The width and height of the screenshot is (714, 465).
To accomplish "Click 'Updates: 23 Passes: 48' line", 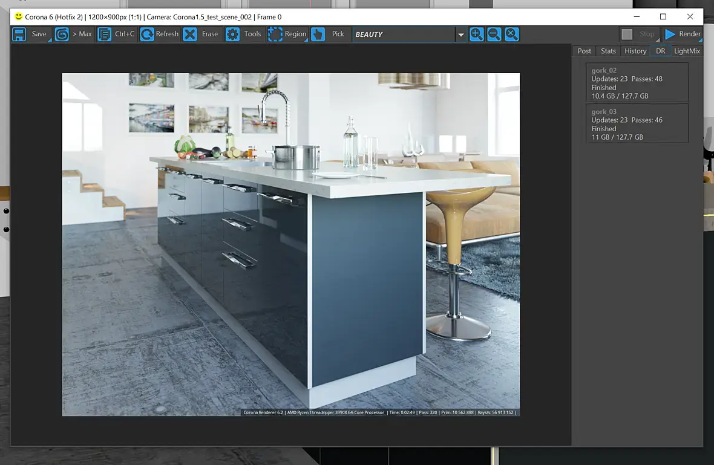I will click(627, 79).
